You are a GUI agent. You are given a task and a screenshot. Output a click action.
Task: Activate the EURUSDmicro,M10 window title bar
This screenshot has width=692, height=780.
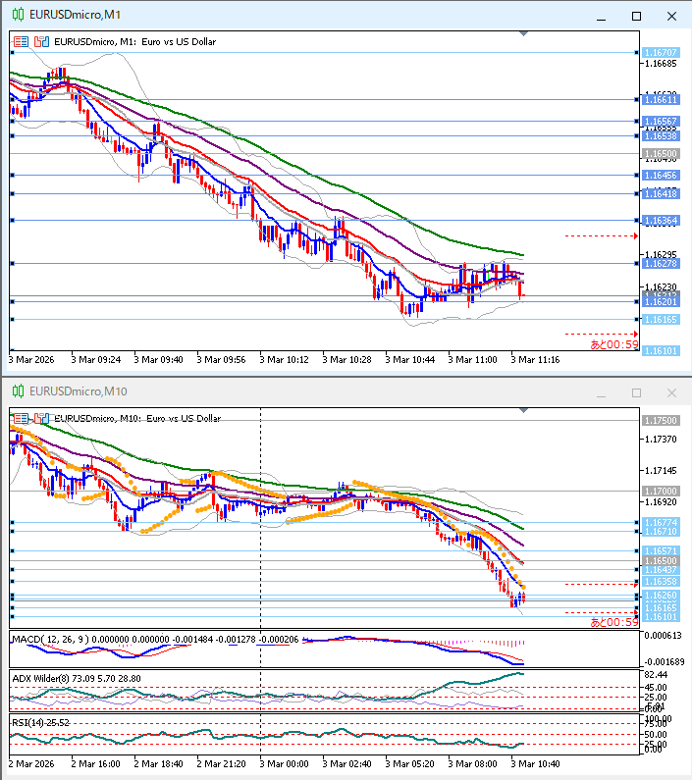(x=294, y=391)
